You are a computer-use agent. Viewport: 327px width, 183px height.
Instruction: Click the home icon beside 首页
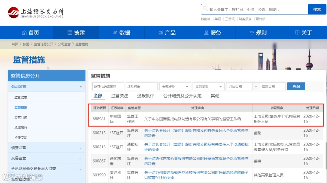pos(24,33)
